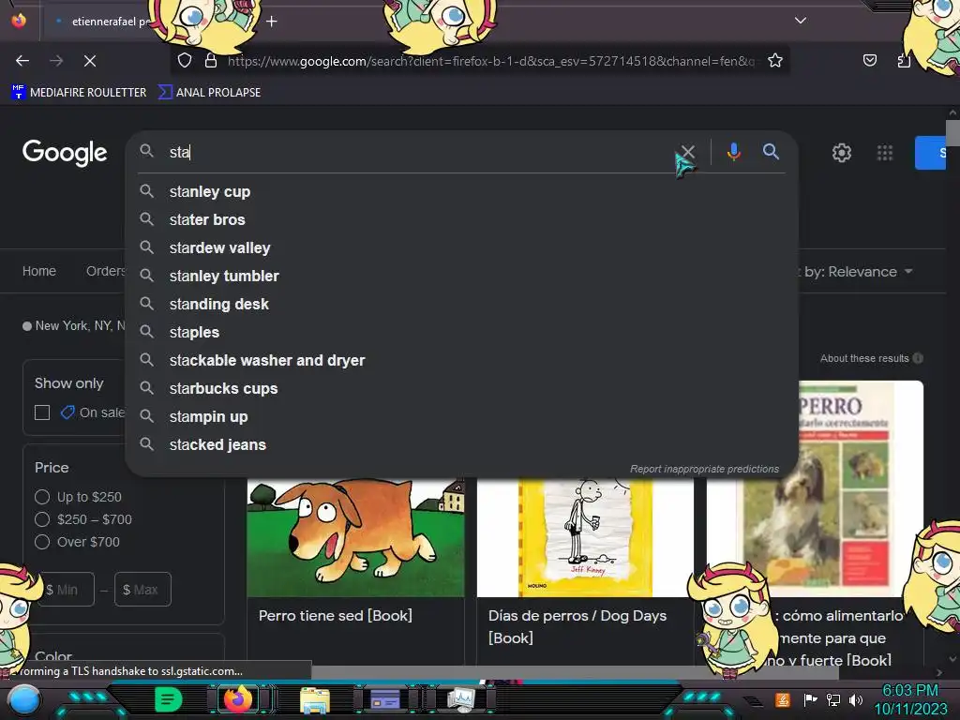Select 'starbucks cups' suggestion
This screenshot has height=720, width=960.
point(461,389)
